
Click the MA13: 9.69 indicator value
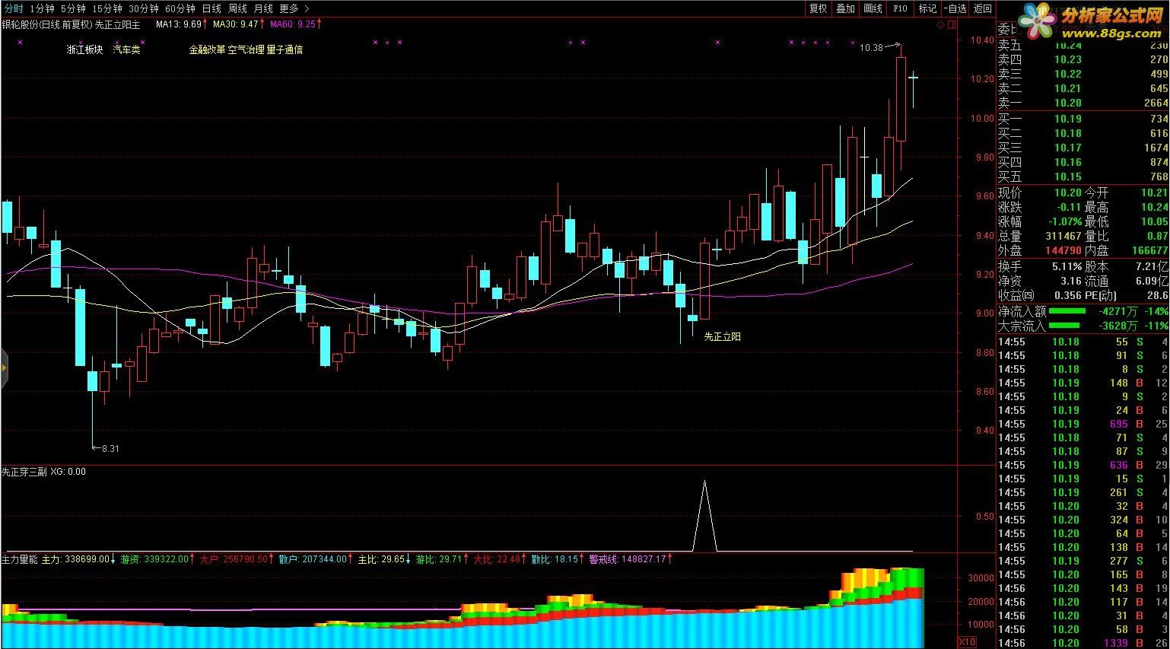click(x=180, y=24)
